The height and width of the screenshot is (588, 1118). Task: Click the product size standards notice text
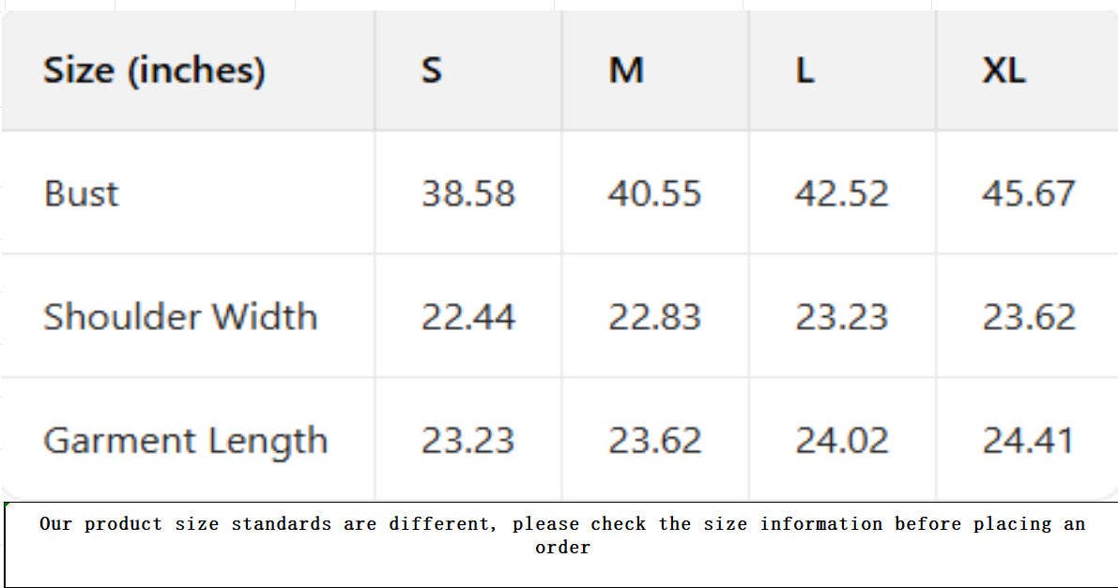562,535
